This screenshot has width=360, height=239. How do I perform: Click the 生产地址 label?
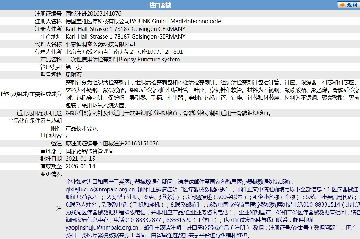click(x=51, y=37)
